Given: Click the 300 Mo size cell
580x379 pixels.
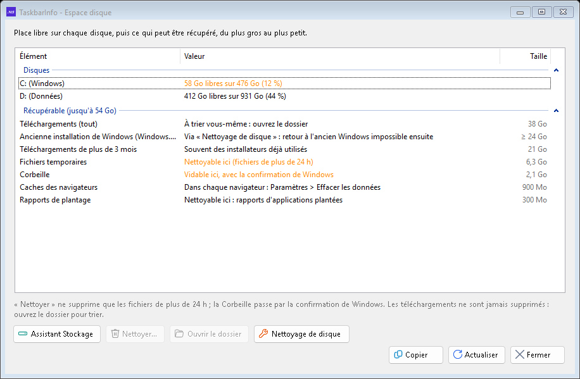Looking at the screenshot, I should coord(534,200).
